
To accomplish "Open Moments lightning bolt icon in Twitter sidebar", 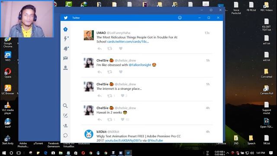I will pyautogui.click(x=65, y=39).
